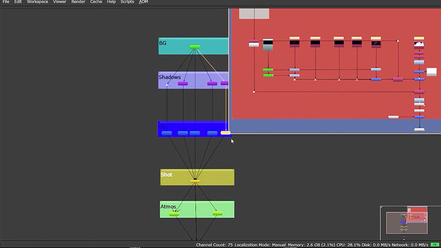This screenshot has height=248, width=441.
Task: Click the green OK status indicator
Action: (435, 245)
